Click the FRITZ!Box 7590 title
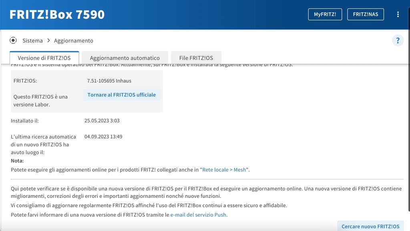The height and width of the screenshot is (231, 410). [57, 15]
